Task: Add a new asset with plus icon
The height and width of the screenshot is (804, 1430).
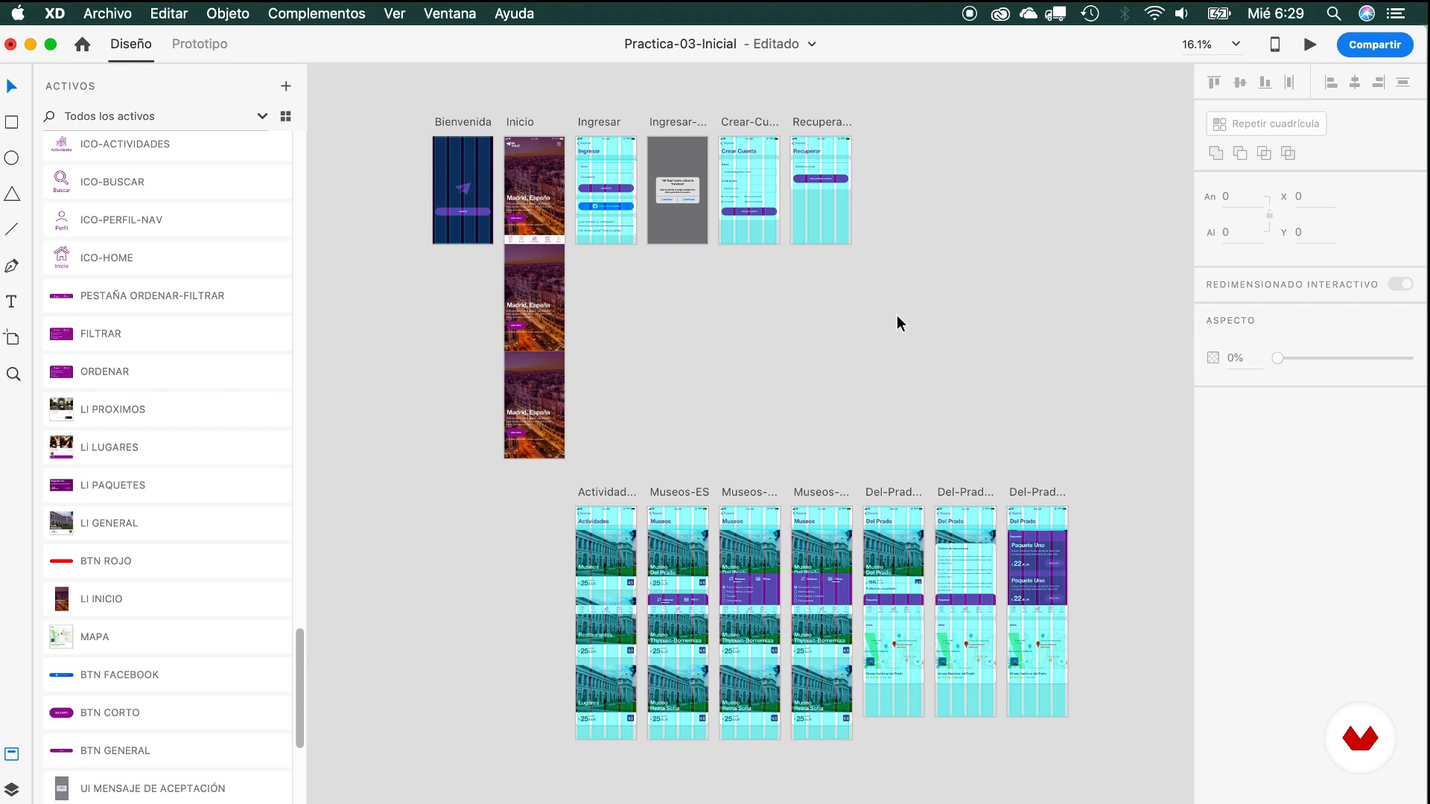Action: point(286,86)
